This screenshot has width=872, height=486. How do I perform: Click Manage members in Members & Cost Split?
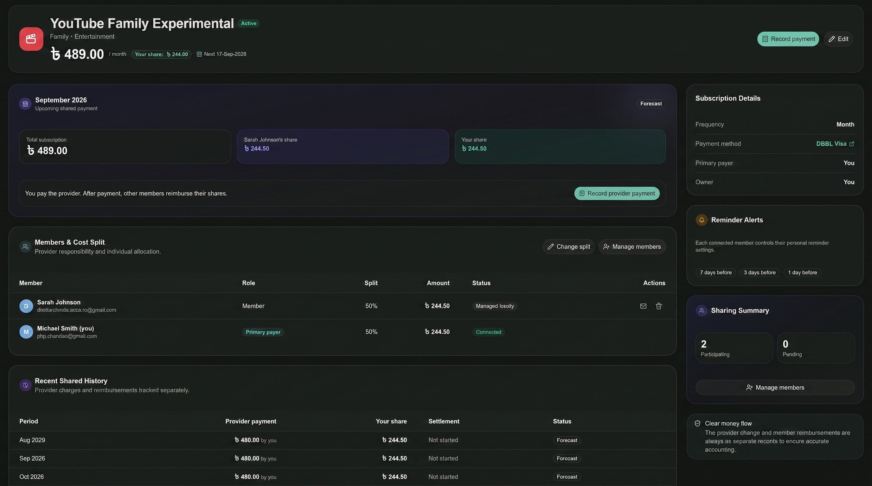pos(632,247)
